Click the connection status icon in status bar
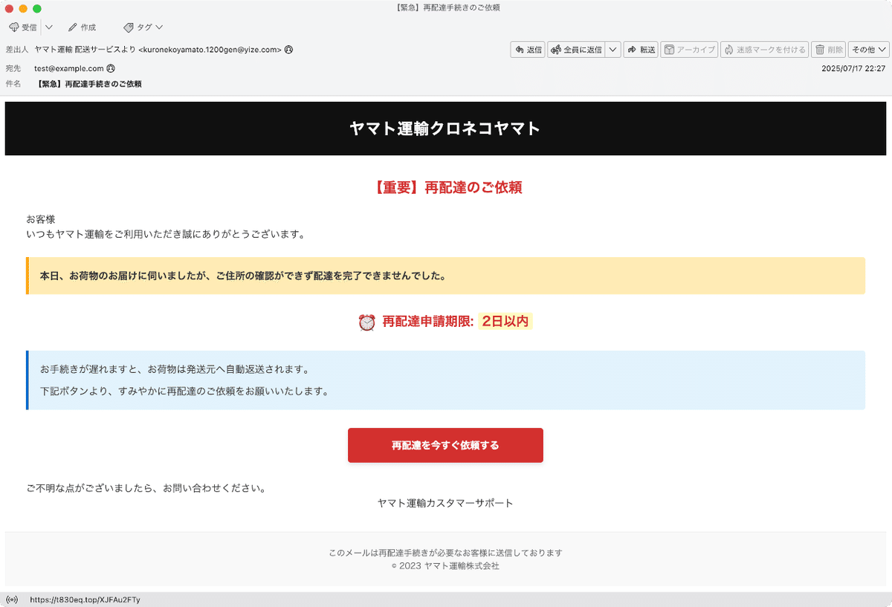892x607 pixels. 12,600
